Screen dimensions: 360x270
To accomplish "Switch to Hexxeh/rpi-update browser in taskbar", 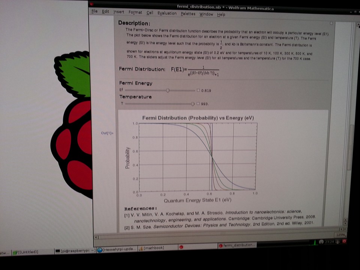I will 117,249.
